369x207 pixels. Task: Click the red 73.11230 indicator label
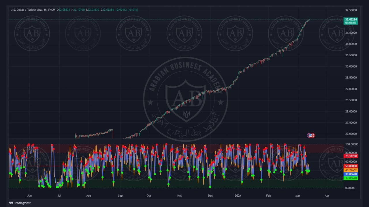click(x=351, y=156)
